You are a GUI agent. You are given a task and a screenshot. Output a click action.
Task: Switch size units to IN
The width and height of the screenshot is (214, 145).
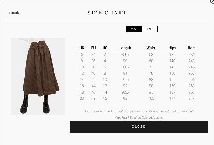click(x=149, y=29)
